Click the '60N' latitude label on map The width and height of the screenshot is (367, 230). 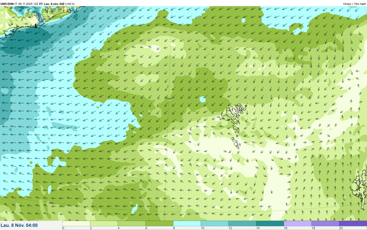tap(51, 203)
